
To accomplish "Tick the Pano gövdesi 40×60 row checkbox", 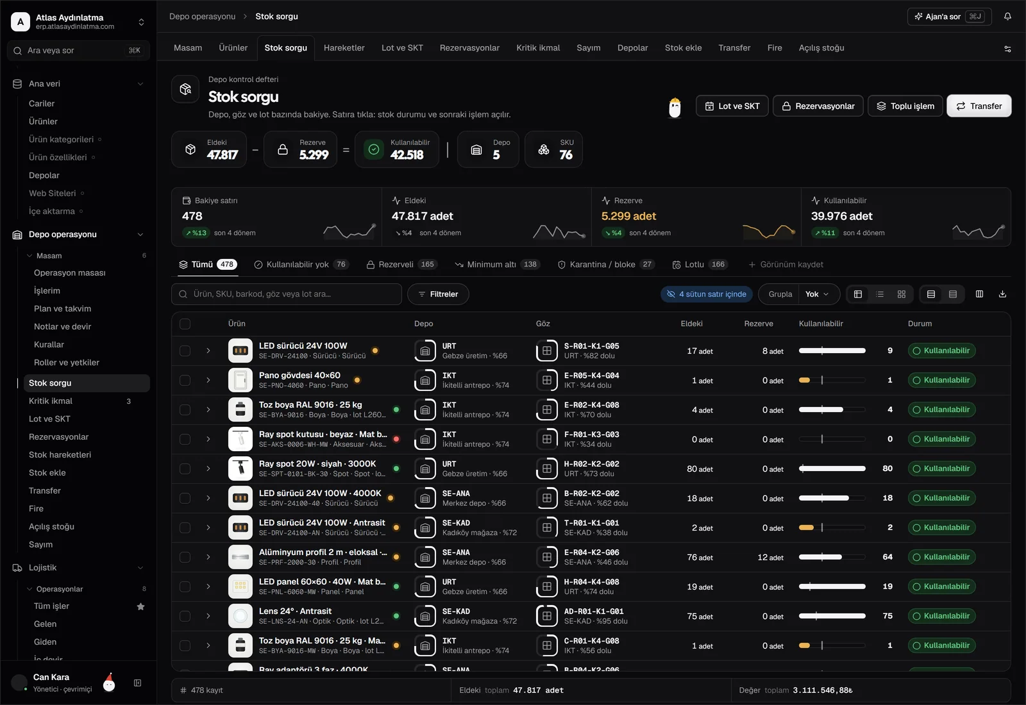I will [185, 381].
